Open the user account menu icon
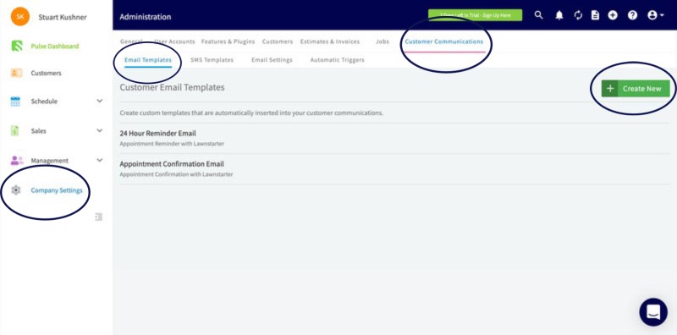 (x=655, y=15)
